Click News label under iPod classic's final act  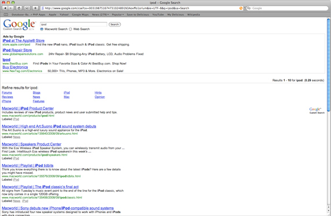click(17, 201)
